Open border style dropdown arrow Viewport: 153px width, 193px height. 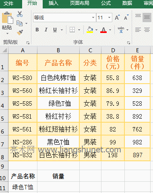coord(79,30)
